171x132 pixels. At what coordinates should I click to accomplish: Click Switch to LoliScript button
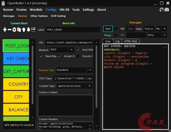pyautogui.click(x=19, y=125)
